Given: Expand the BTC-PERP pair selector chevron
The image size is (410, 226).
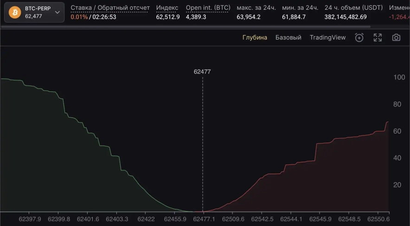Looking at the screenshot, I should [x=58, y=13].
